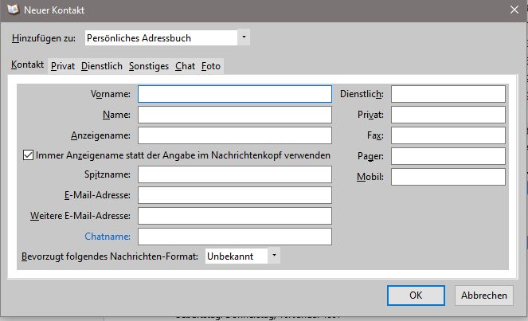
Task: Select the Spitzname text field
Action: 234,174
